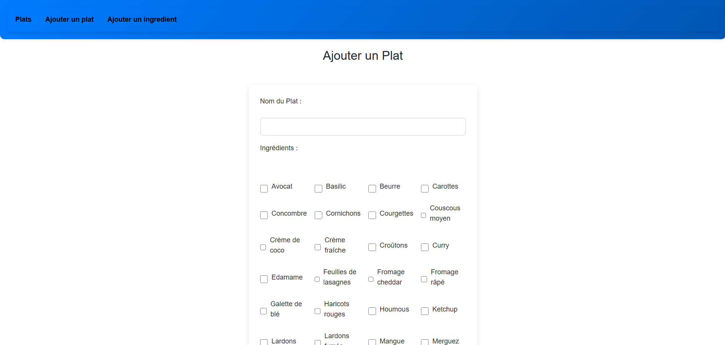Open Ajouter un ingredient menu item

pyautogui.click(x=142, y=19)
